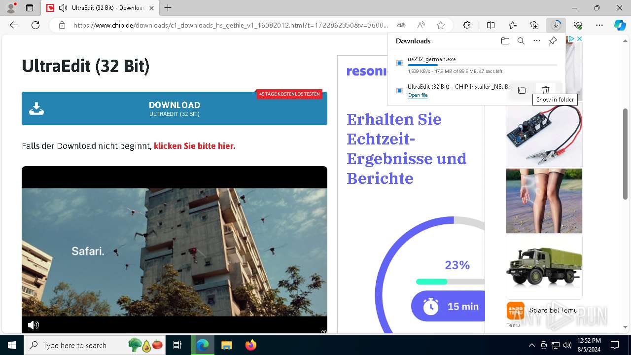Click the ue232_german.exe progress bar
This screenshot has width=631, height=355.
pos(482,65)
